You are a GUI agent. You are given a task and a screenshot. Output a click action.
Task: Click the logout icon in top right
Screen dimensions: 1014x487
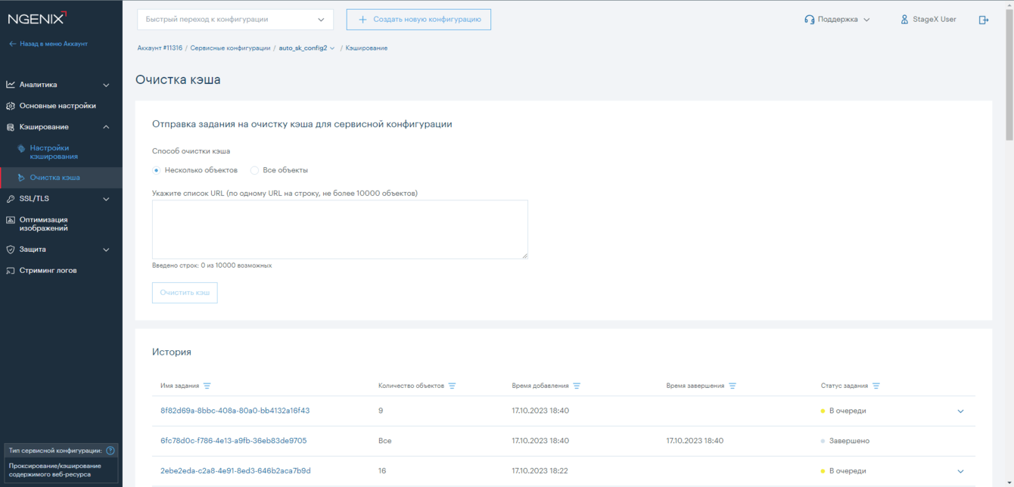pos(983,20)
